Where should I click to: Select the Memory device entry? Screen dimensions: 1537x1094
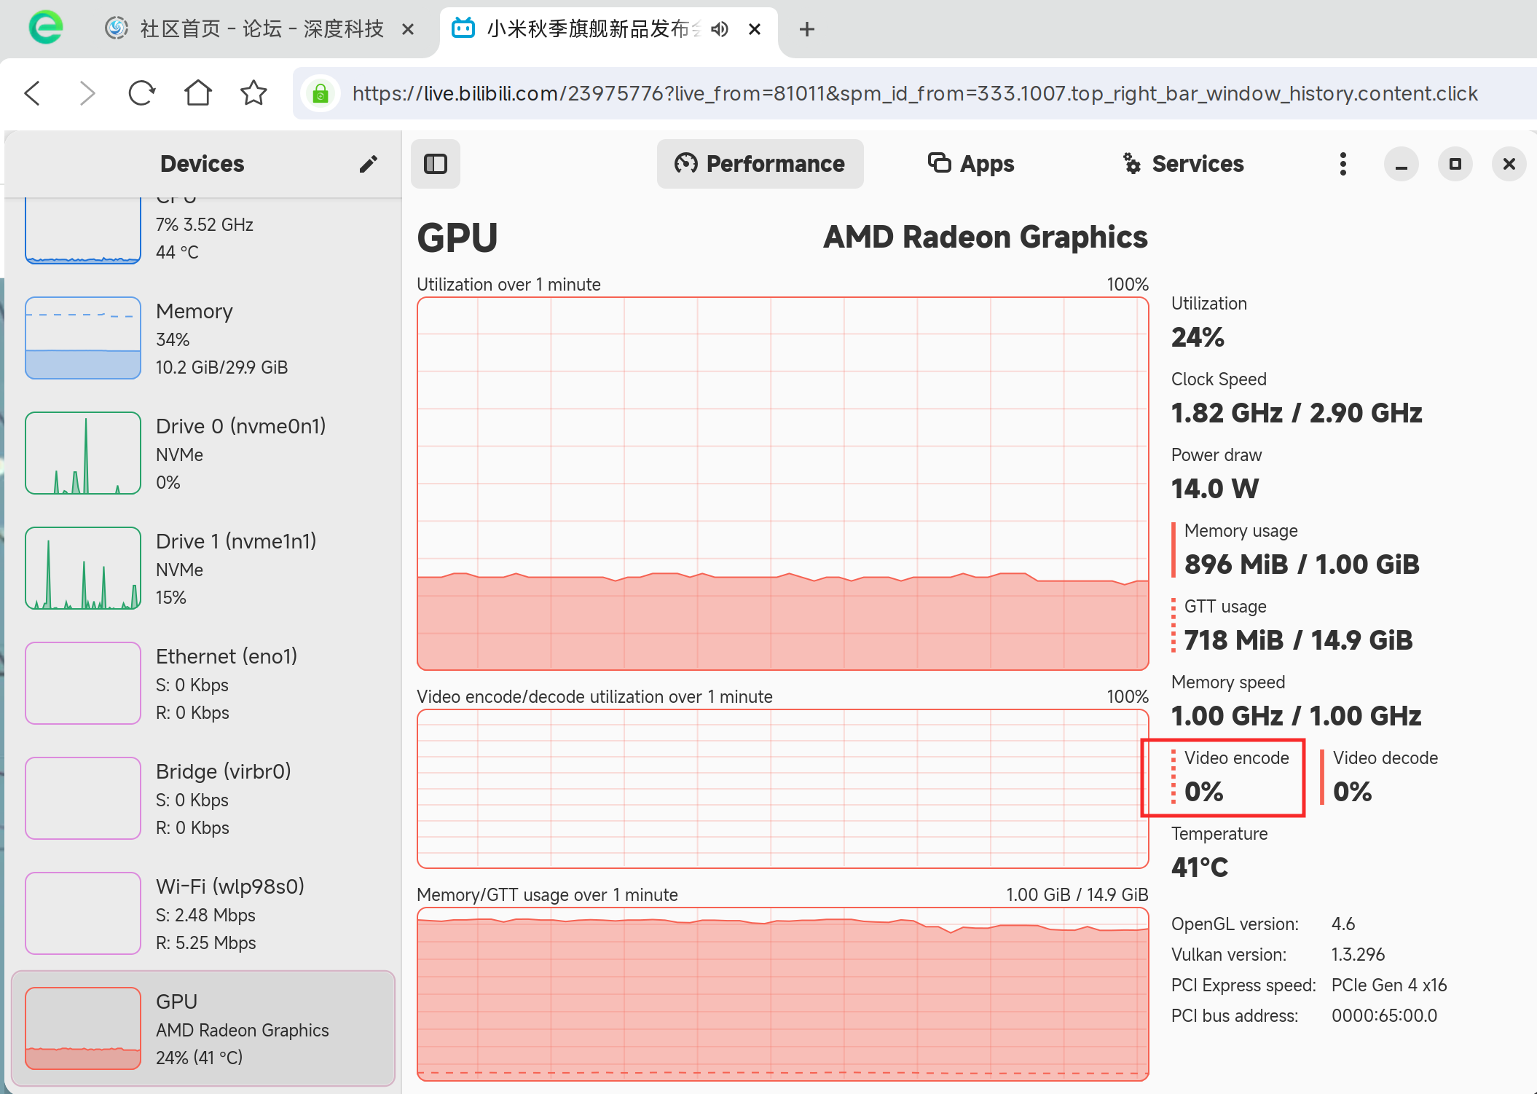[x=204, y=338]
